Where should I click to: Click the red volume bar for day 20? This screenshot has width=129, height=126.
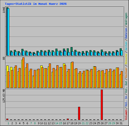(79, 113)
